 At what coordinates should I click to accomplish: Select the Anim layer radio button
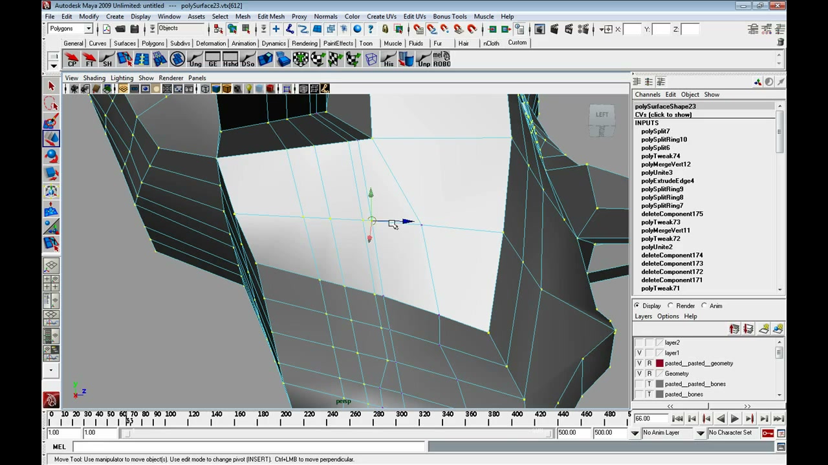pos(704,305)
